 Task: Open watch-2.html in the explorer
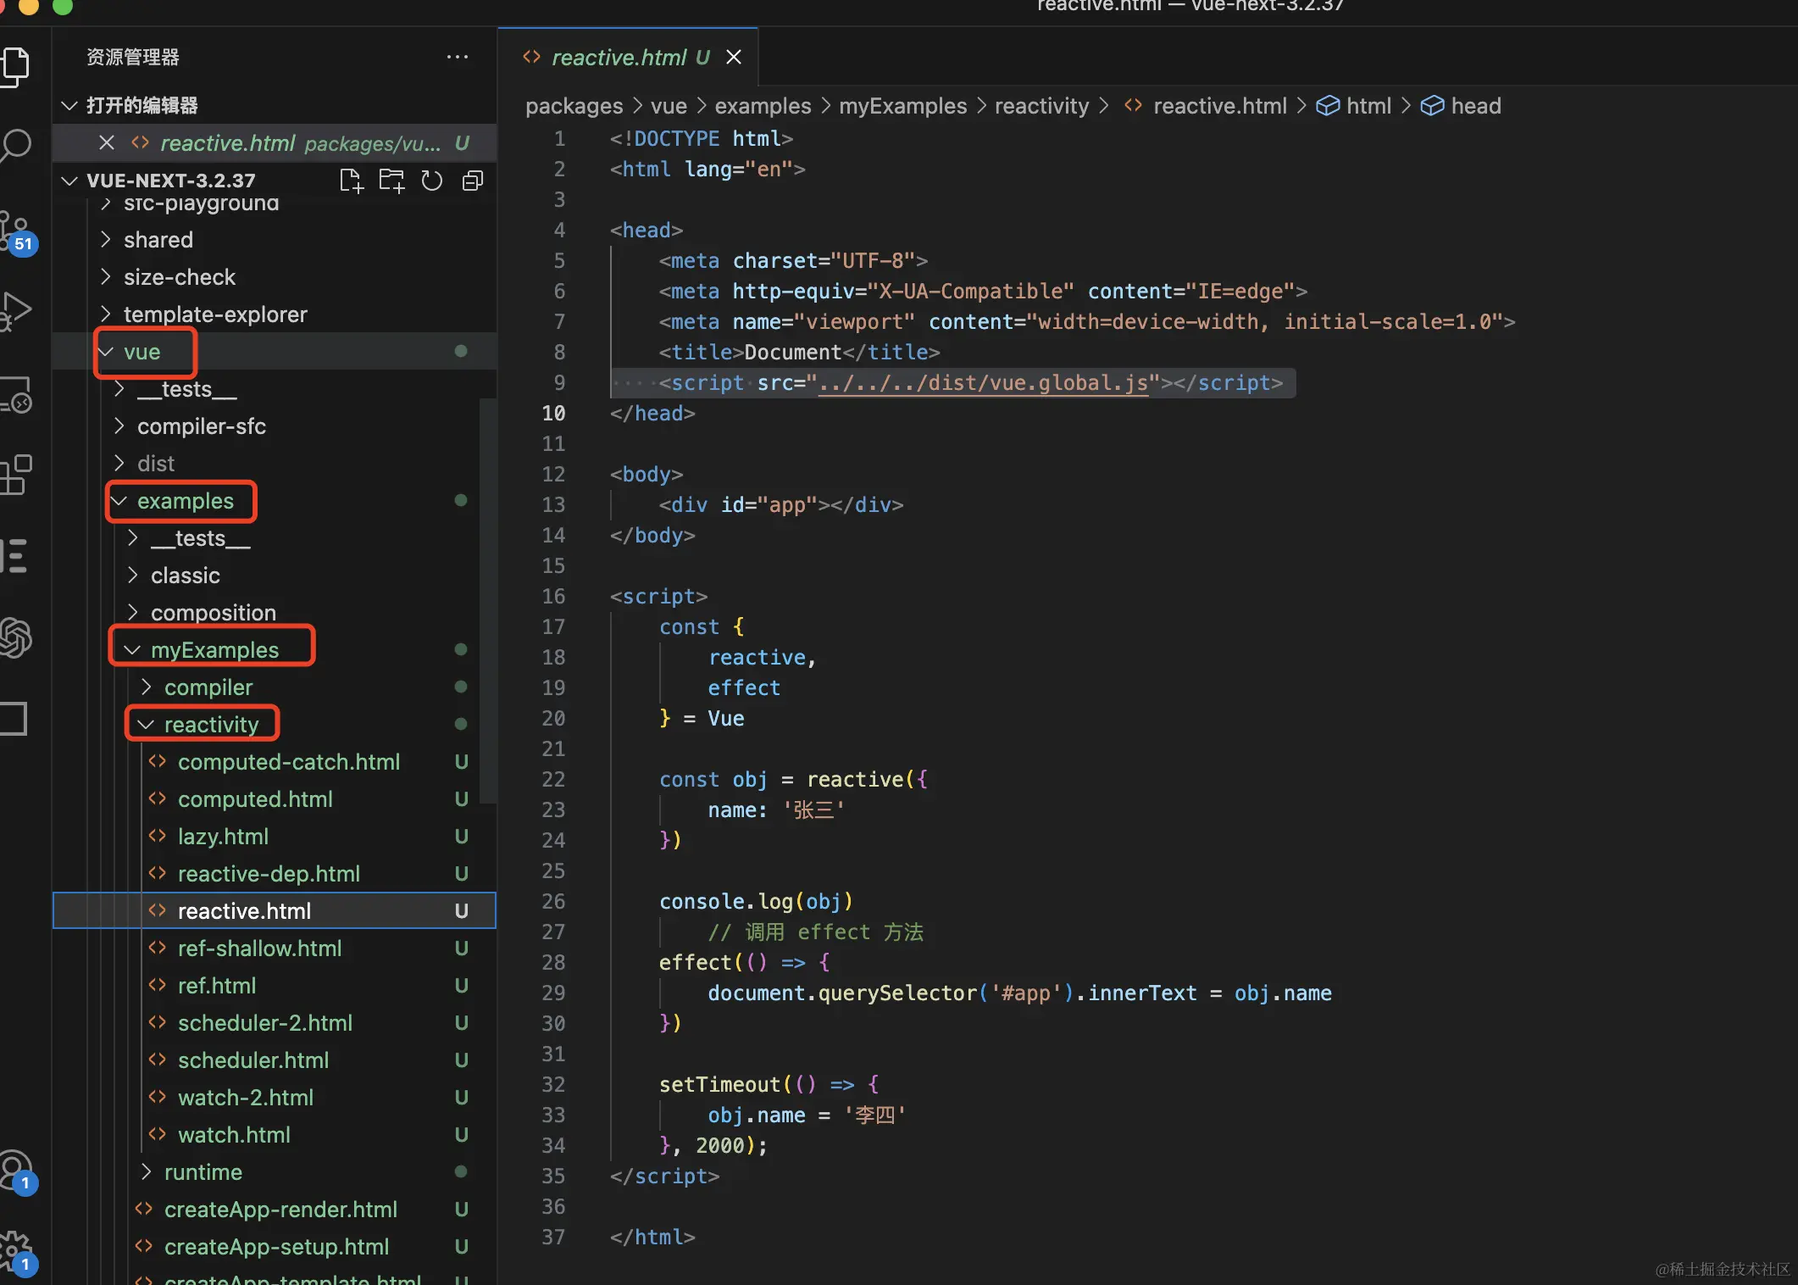pos(245,1098)
